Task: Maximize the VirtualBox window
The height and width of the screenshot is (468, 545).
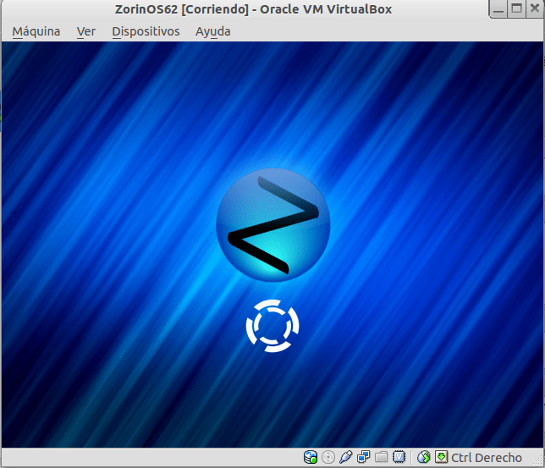Action: point(517,9)
